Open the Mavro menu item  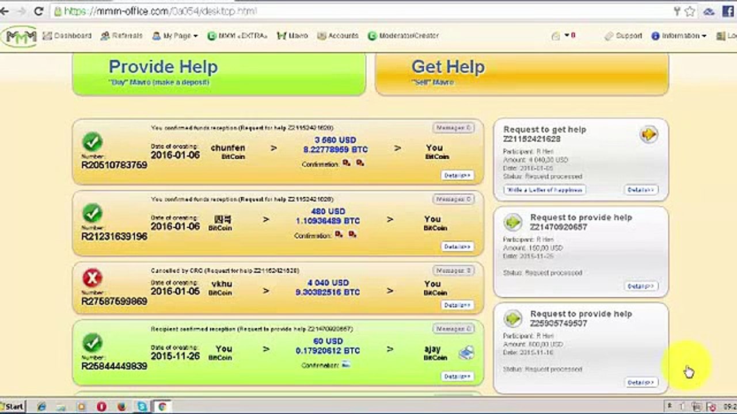click(x=292, y=36)
